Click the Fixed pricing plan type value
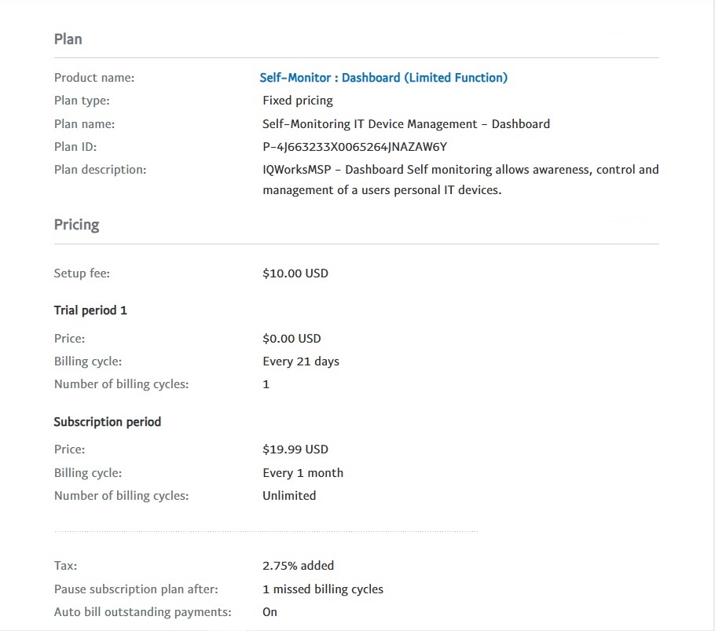This screenshot has height=631, width=715. 298,101
